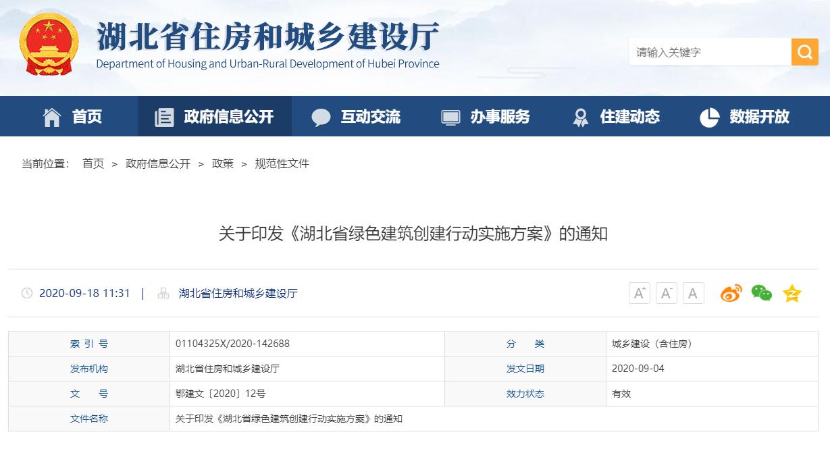Click the organization icon before the source name
Viewport: 830px width, 451px height.
tap(163, 293)
